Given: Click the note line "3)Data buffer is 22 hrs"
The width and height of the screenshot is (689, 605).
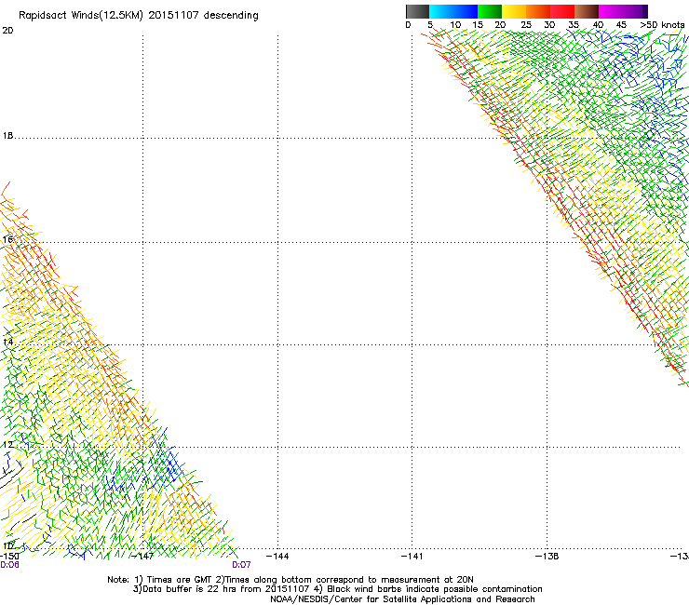Looking at the screenshot, I should (337, 589).
